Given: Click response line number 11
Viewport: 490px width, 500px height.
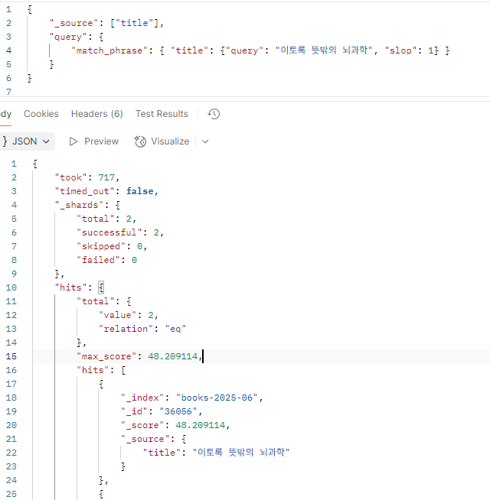Looking at the screenshot, I should point(11,301).
